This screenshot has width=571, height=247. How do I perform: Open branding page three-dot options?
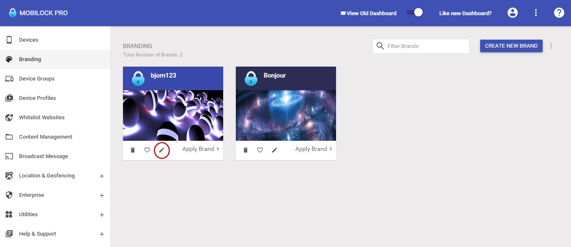pos(551,46)
